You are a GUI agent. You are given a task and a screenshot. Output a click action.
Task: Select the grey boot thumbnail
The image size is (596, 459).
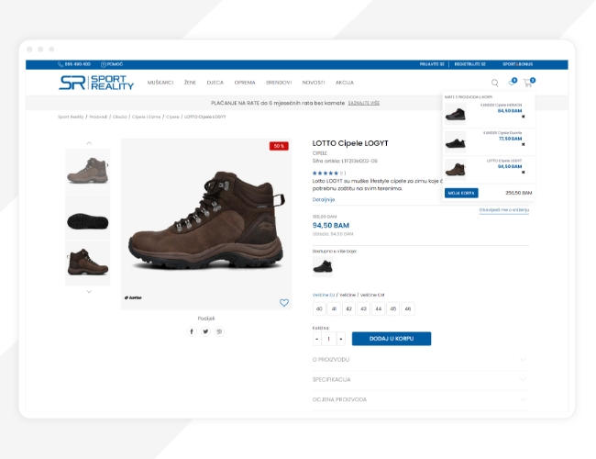88,171
